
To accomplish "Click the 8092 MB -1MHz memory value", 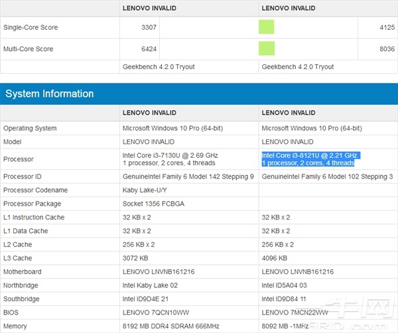I will click(285, 326).
